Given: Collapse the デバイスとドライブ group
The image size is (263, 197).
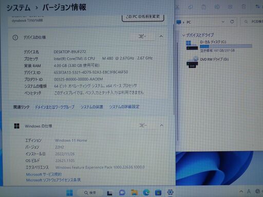Looking at the screenshot, I should coord(183,35).
